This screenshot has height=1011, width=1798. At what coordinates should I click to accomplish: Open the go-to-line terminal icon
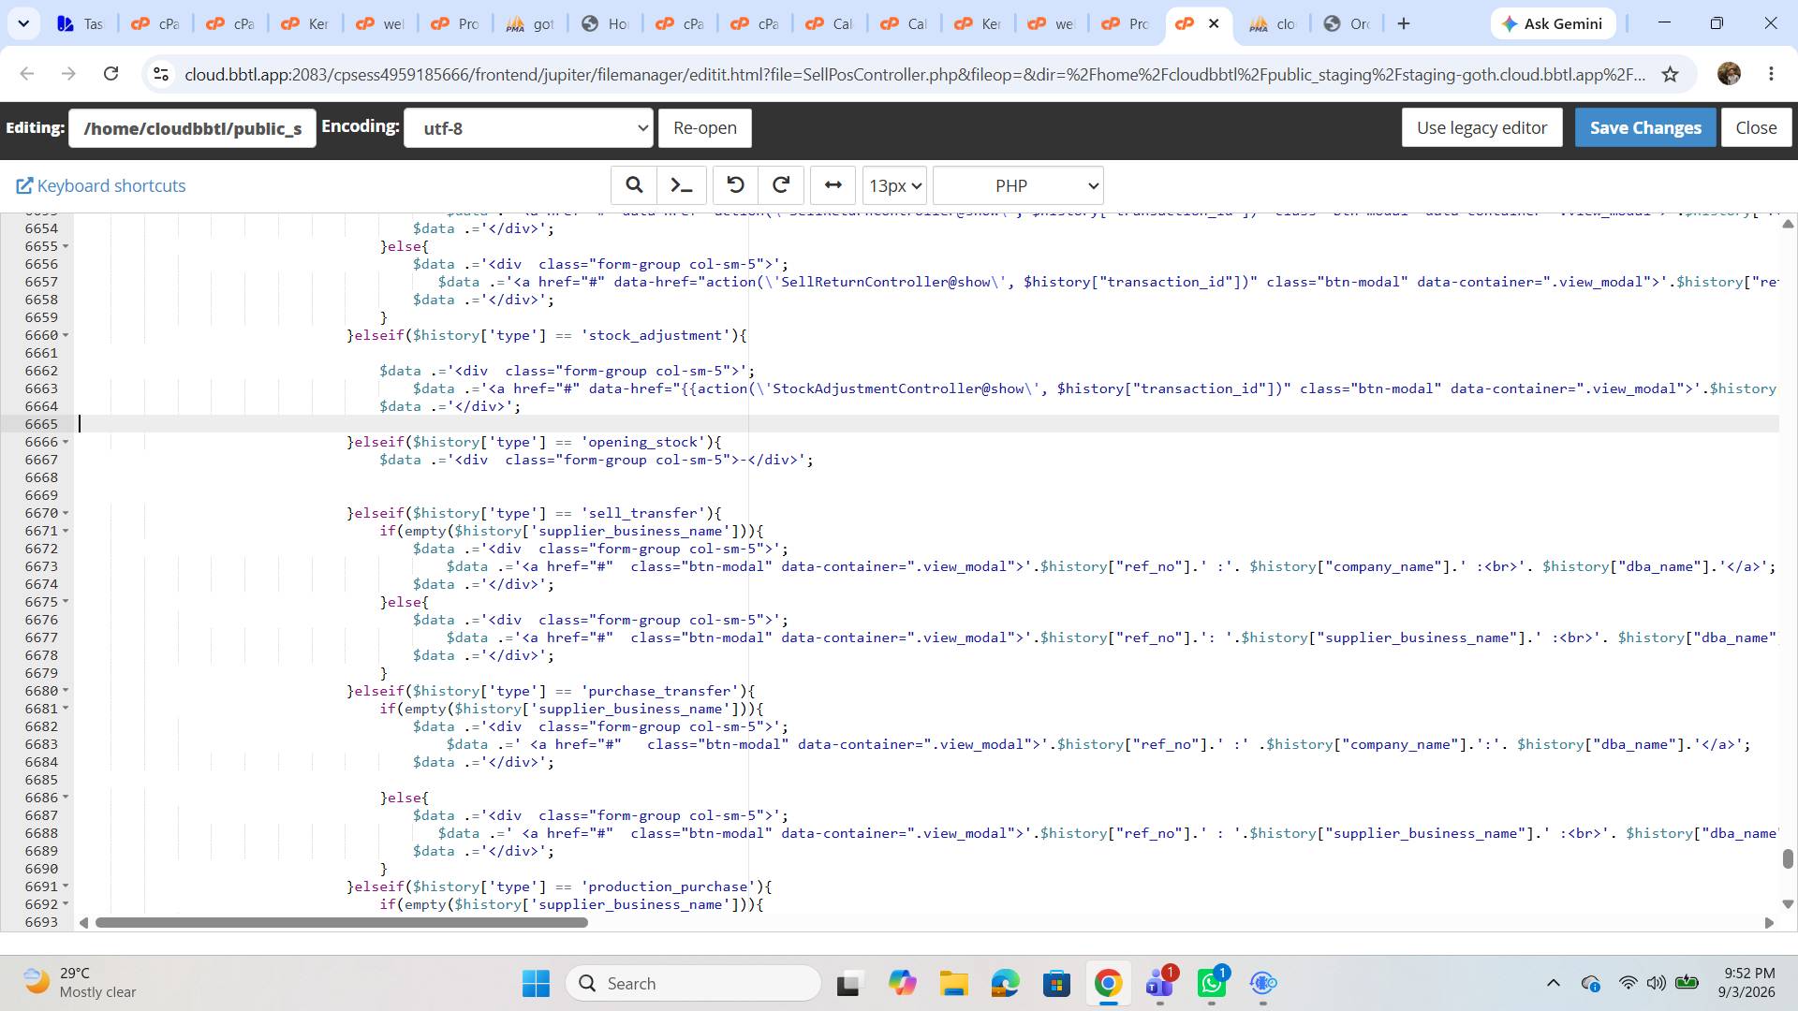[x=682, y=185]
